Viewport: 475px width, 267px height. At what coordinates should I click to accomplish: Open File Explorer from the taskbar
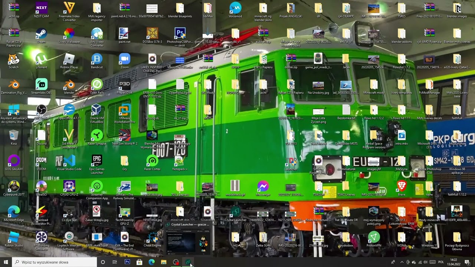coord(164,262)
